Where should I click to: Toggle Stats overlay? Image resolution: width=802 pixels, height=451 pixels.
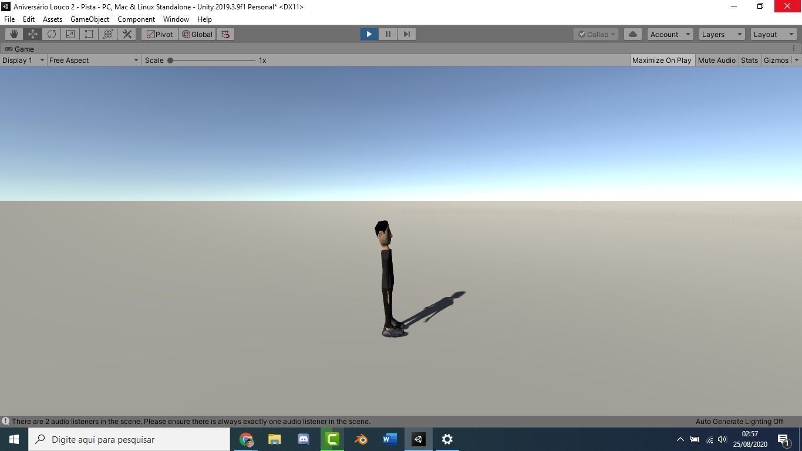click(x=749, y=60)
